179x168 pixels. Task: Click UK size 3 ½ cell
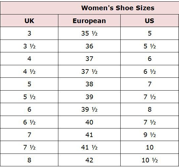point(29,46)
